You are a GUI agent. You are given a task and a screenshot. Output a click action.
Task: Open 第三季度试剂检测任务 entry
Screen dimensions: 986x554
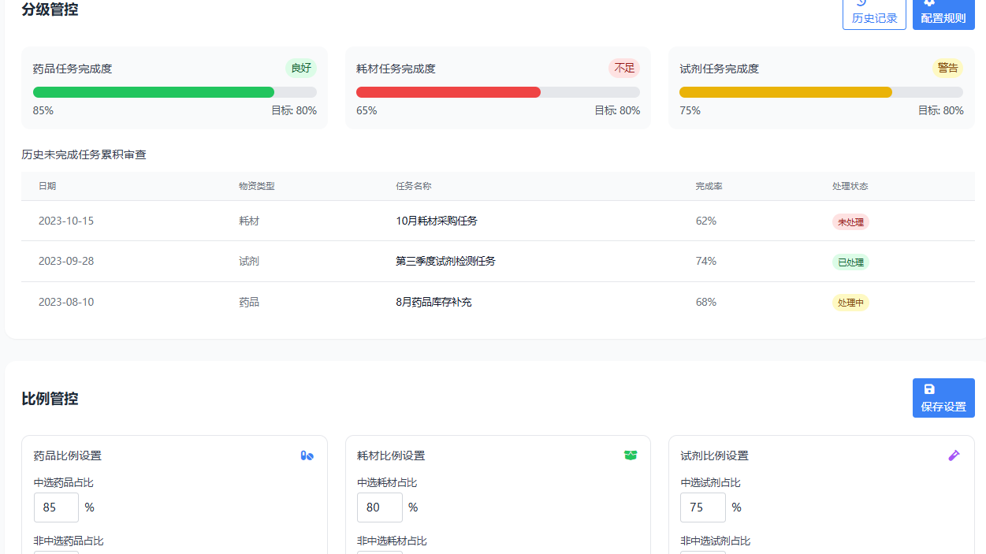pos(445,261)
